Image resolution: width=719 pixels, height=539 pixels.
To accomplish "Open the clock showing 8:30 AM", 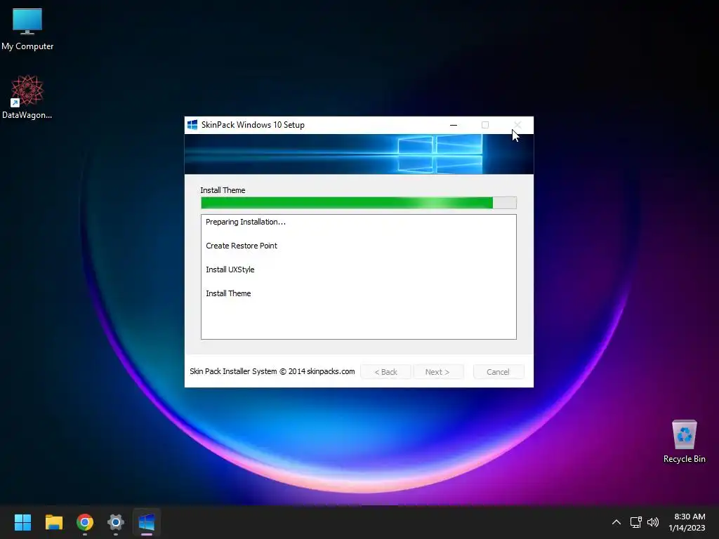I will [687, 522].
